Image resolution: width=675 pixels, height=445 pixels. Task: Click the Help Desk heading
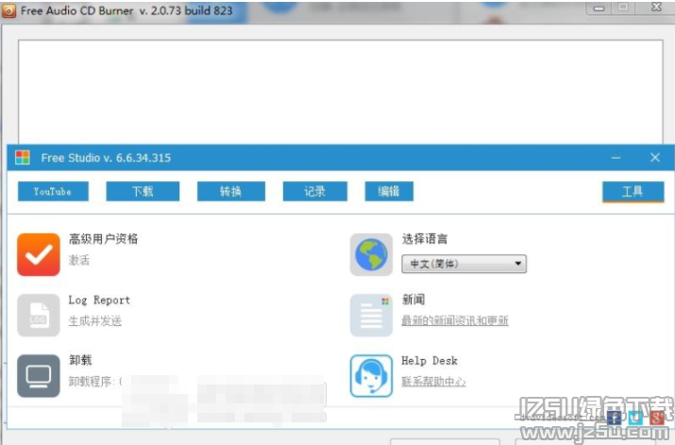[430, 361]
